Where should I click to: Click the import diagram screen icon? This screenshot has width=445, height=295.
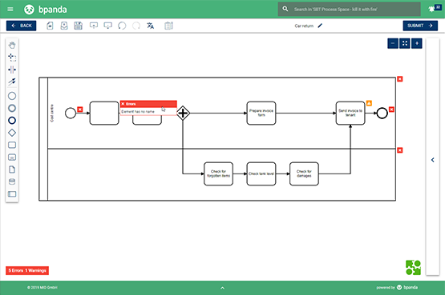pos(94,26)
